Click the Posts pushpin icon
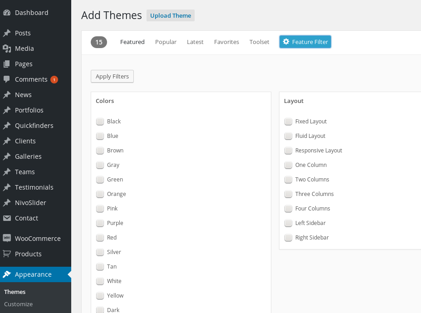This screenshot has height=313, width=421. (x=7, y=33)
